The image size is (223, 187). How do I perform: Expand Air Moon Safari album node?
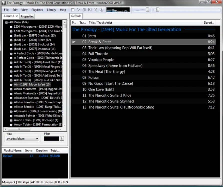click(11, 85)
